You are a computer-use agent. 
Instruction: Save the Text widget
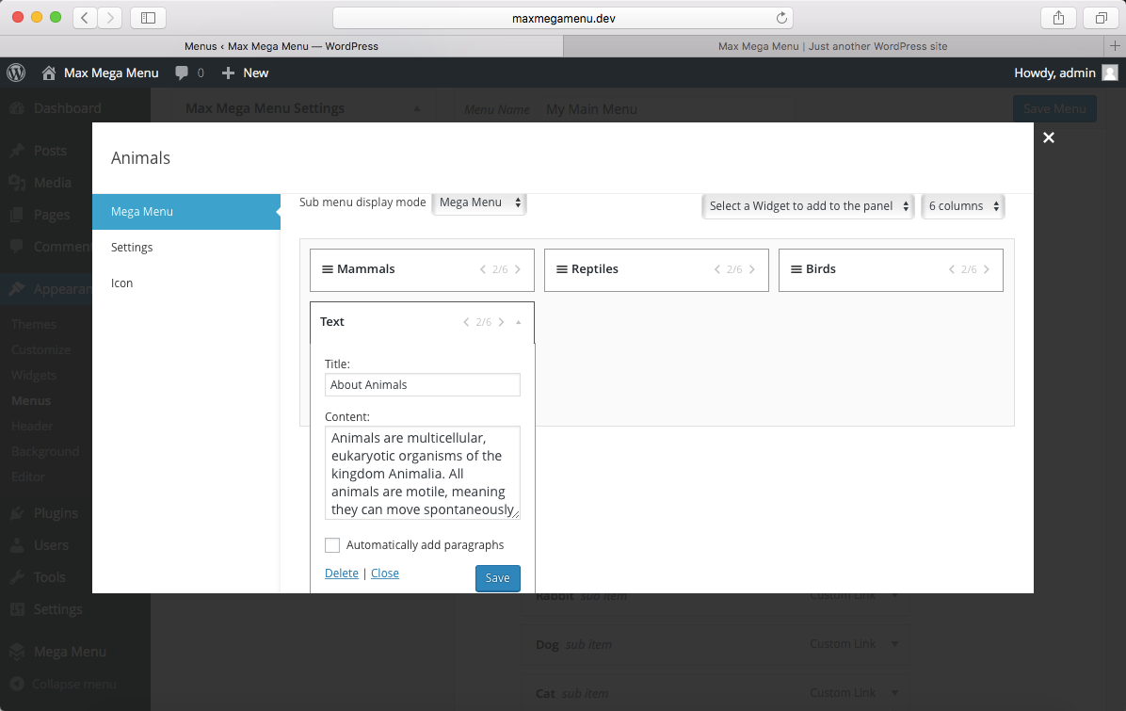point(498,578)
